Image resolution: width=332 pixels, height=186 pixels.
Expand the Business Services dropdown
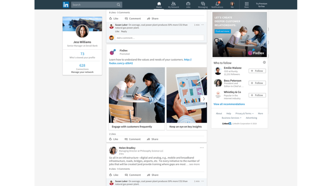click(231, 118)
